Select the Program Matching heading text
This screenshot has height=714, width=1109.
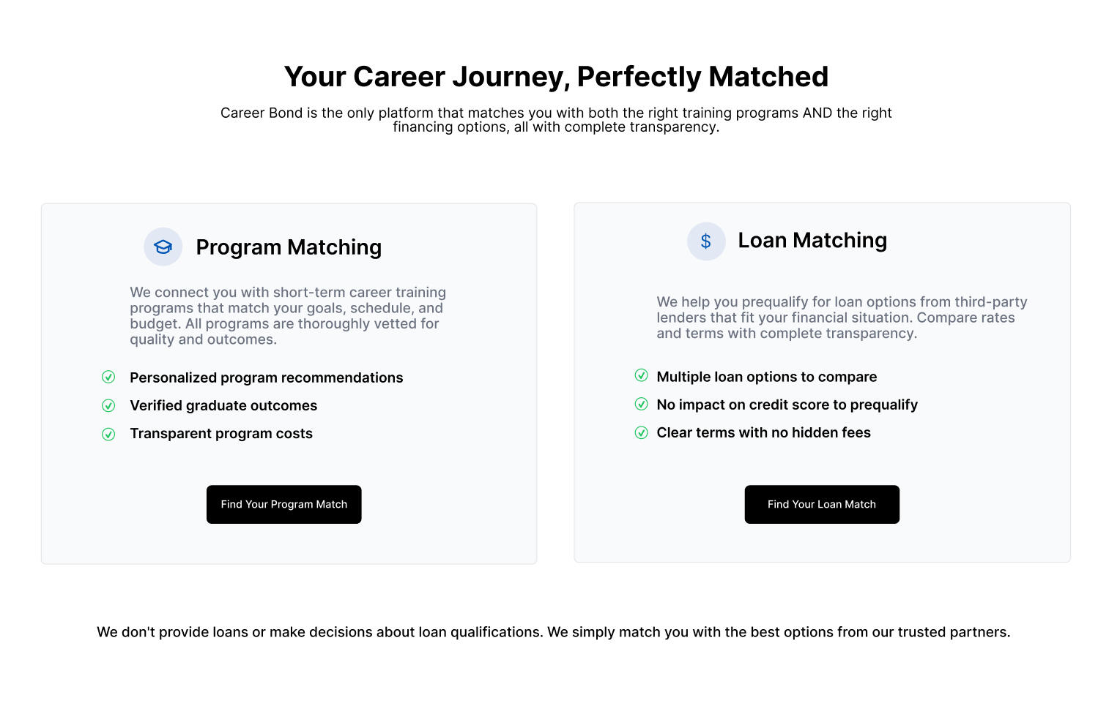click(289, 247)
